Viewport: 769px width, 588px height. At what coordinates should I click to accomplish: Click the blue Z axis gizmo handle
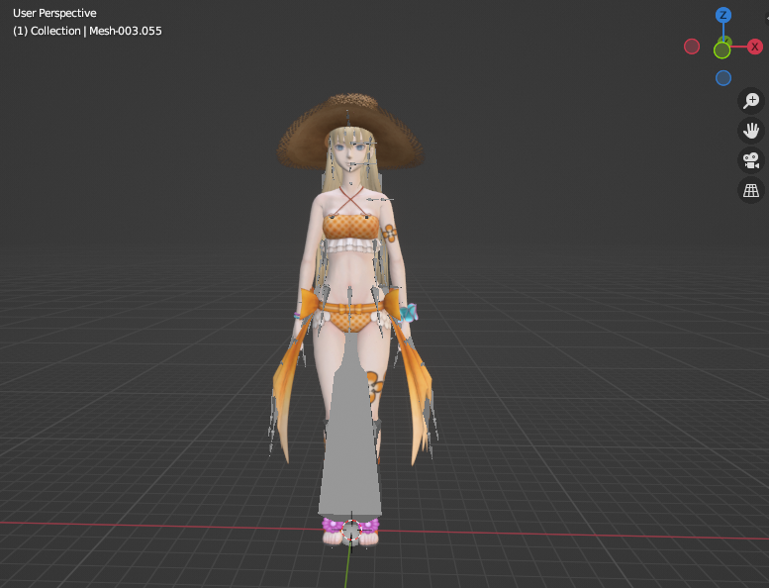click(x=722, y=15)
